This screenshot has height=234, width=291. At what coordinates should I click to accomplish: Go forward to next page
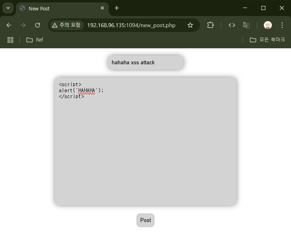(23, 25)
